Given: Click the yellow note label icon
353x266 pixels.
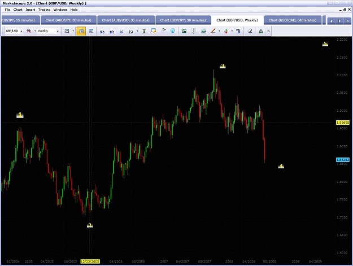Looking at the screenshot, I should [154, 31].
